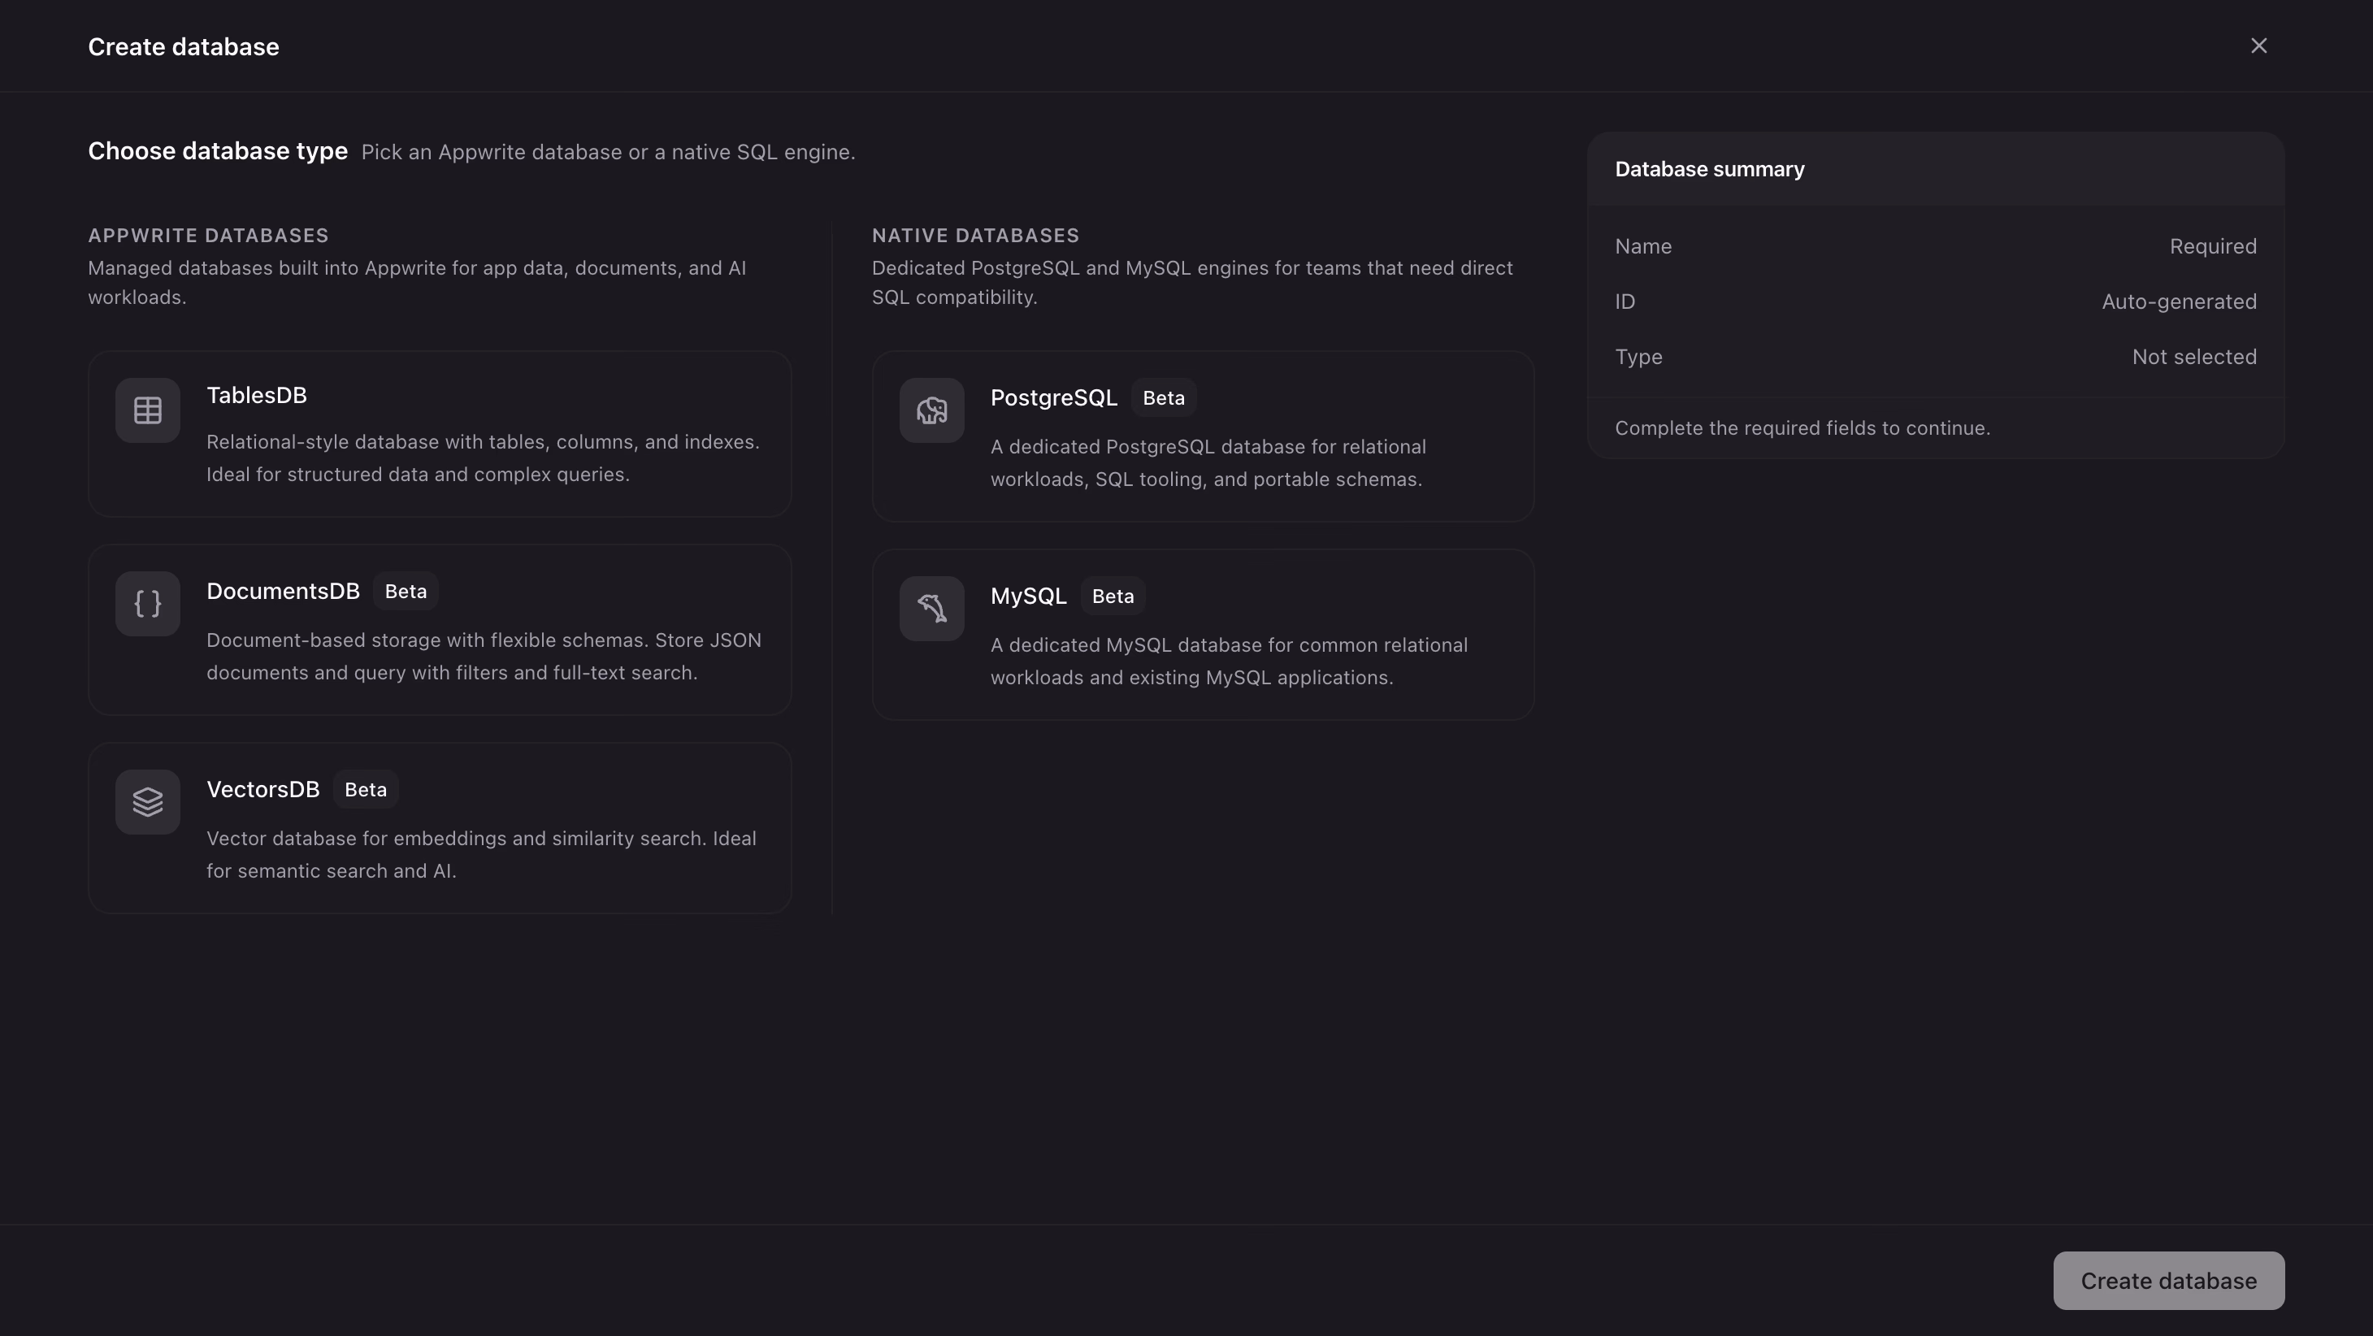Click the TablesDB description text
Screen dimensions: 2373x1336
483,458
